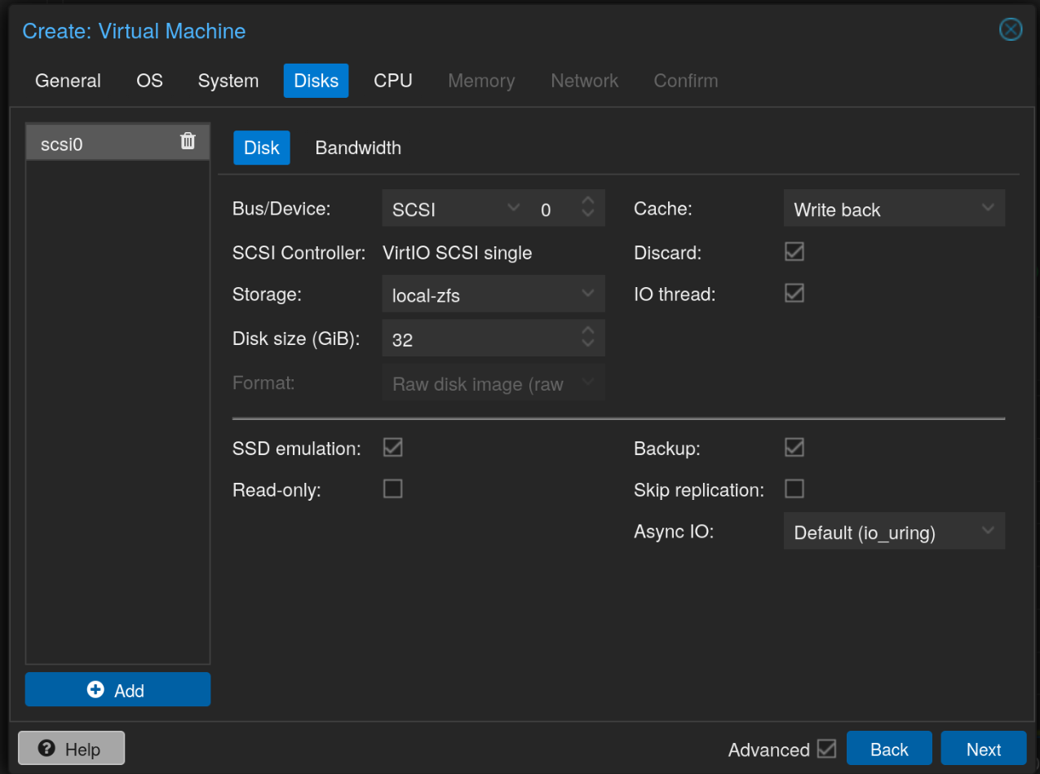Uncheck IO thread option
Image resolution: width=1040 pixels, height=774 pixels.
pyautogui.click(x=794, y=293)
